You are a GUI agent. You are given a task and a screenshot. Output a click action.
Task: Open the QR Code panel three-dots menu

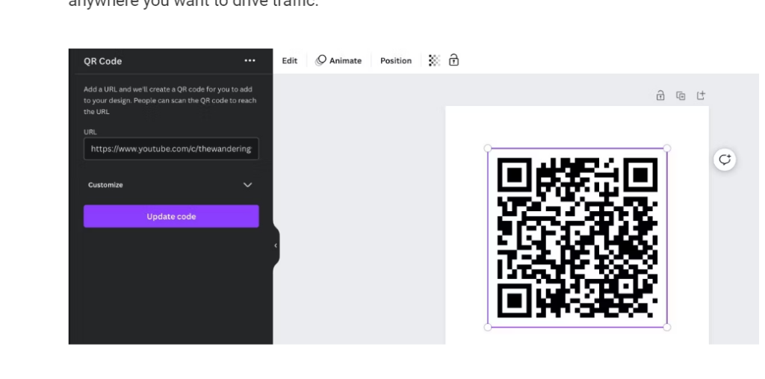click(250, 60)
